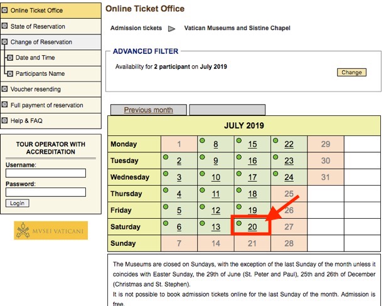The image size is (391, 306).
Task: Click square icon beside Voucher resending
Action: tap(4, 88)
